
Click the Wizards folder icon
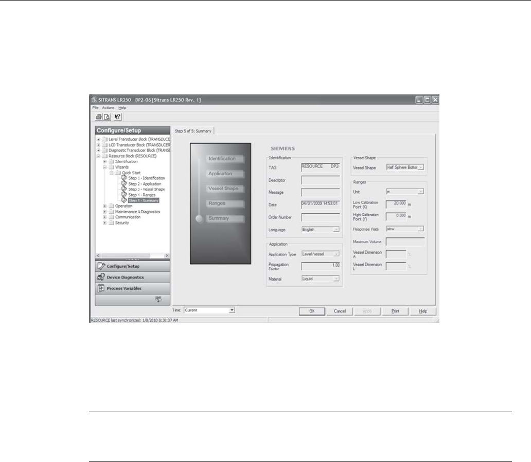[x=112, y=167]
